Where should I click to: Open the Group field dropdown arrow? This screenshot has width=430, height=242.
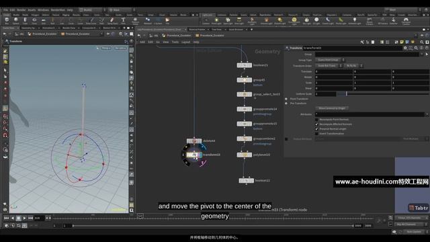point(422,54)
